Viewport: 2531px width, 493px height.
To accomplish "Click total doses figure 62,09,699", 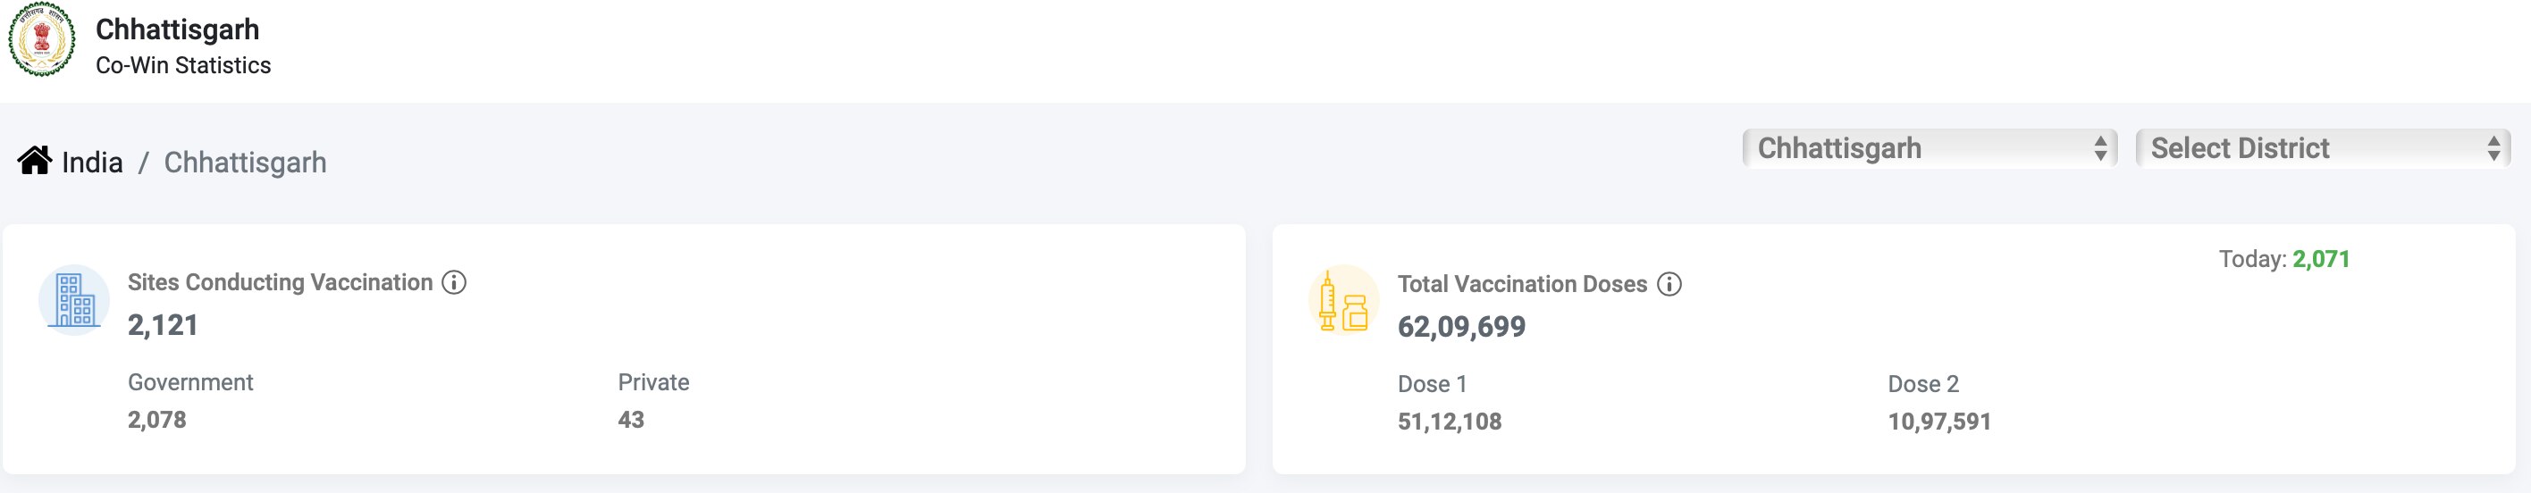I will pos(1461,327).
